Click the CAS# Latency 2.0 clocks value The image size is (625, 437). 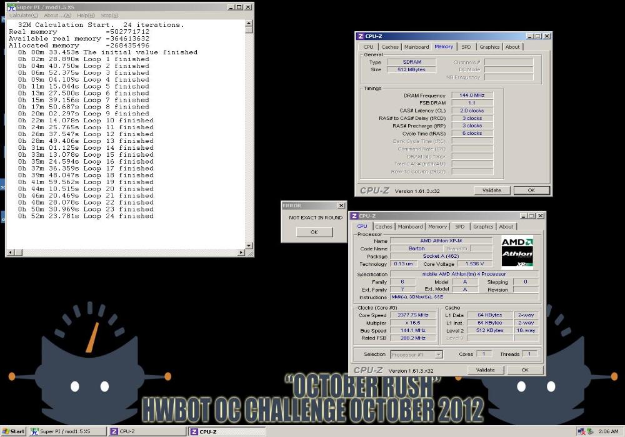tap(472, 110)
